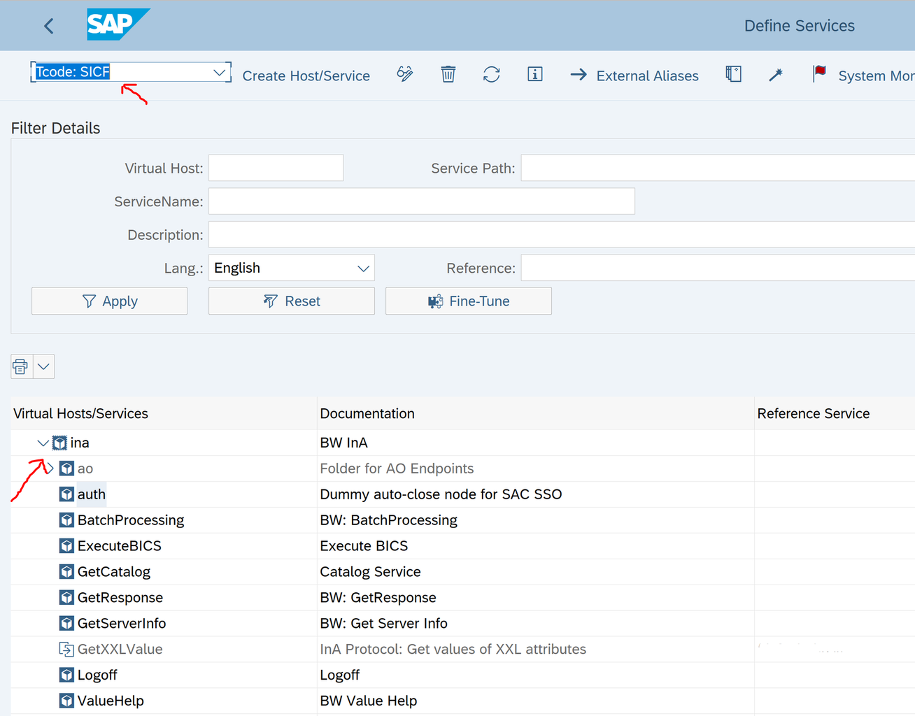
Task: Click the Reference input field
Action: click(x=718, y=268)
